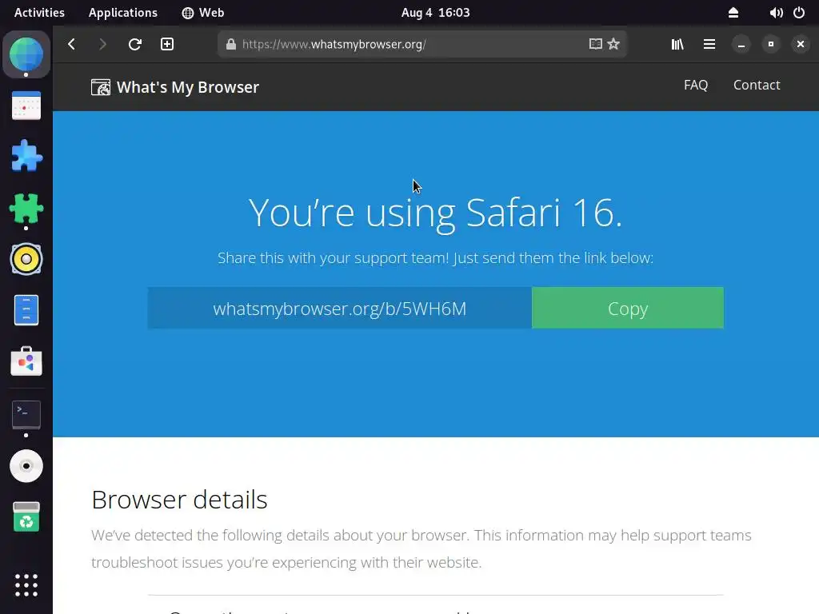The height and width of the screenshot is (614, 819).
Task: Open the Web app menu in top bar
Action: (203, 13)
